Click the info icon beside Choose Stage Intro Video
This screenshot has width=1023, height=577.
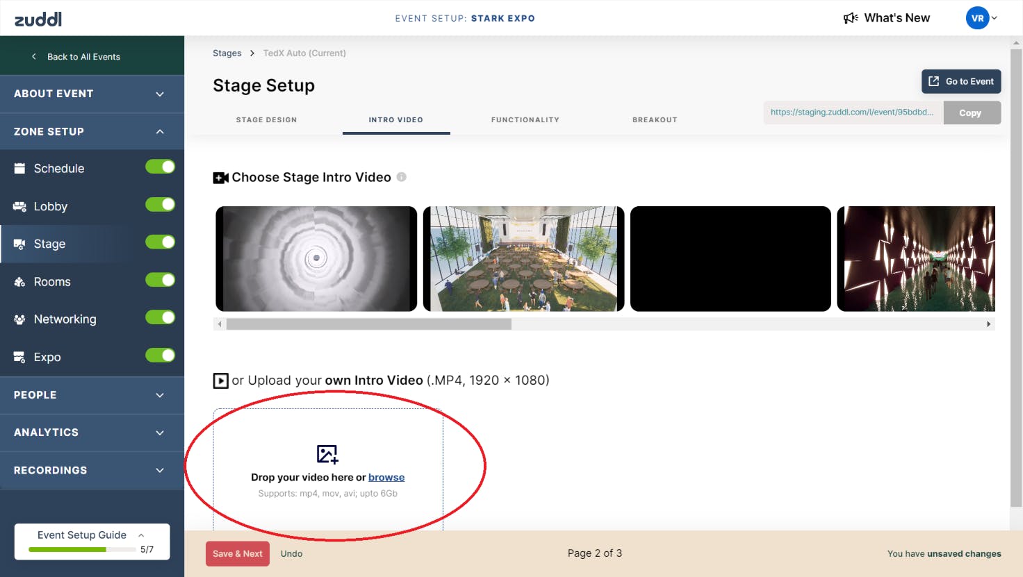(401, 177)
